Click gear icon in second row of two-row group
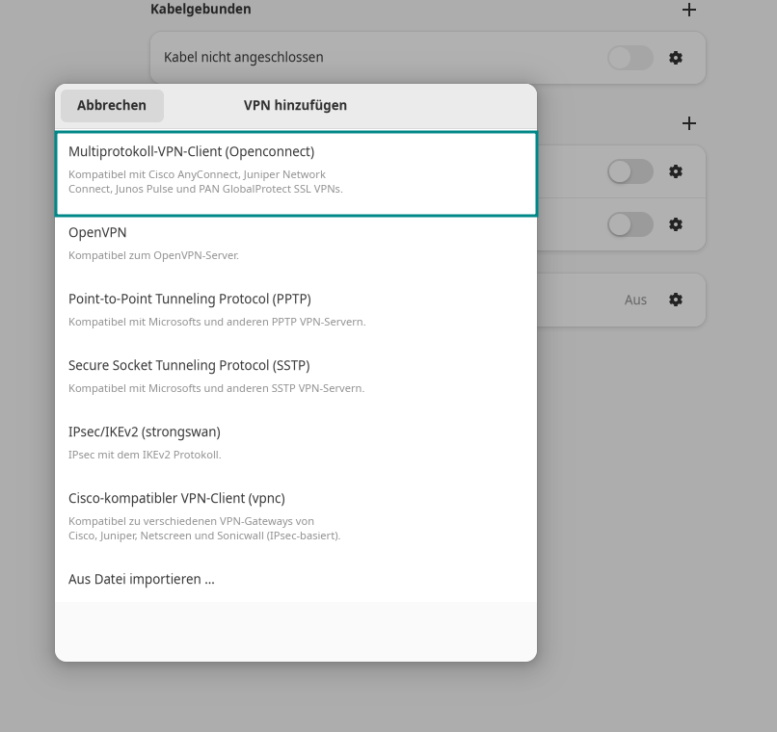 [676, 224]
